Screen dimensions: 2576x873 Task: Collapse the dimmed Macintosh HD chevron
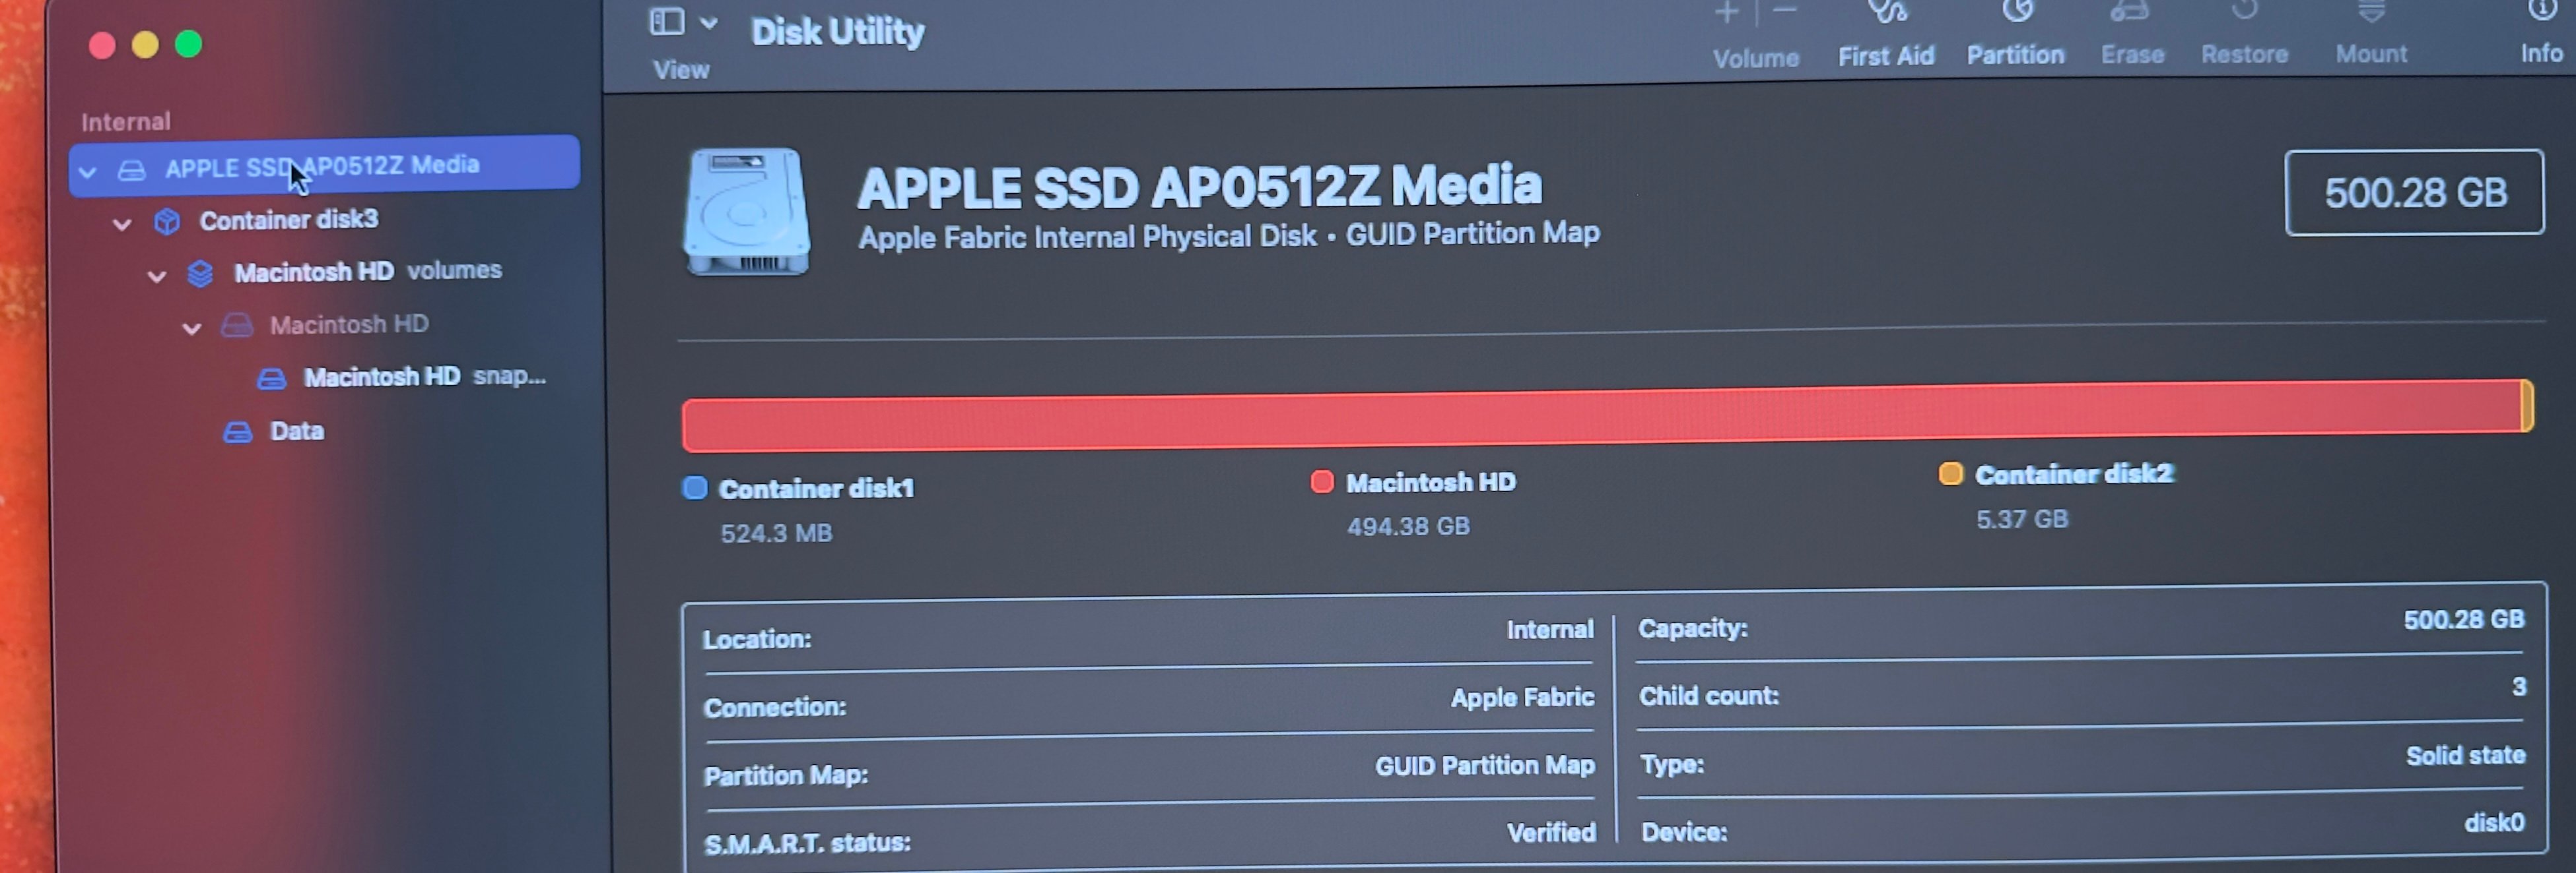[192, 328]
